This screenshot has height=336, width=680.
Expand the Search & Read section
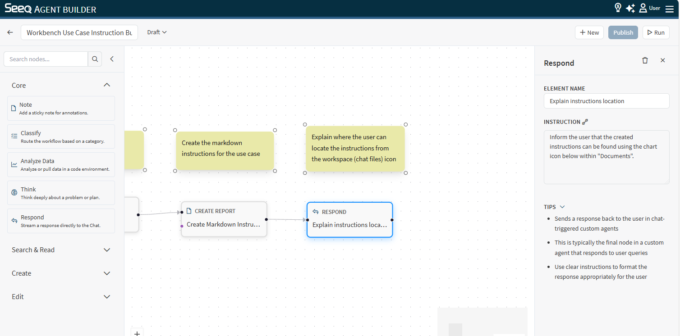point(107,250)
